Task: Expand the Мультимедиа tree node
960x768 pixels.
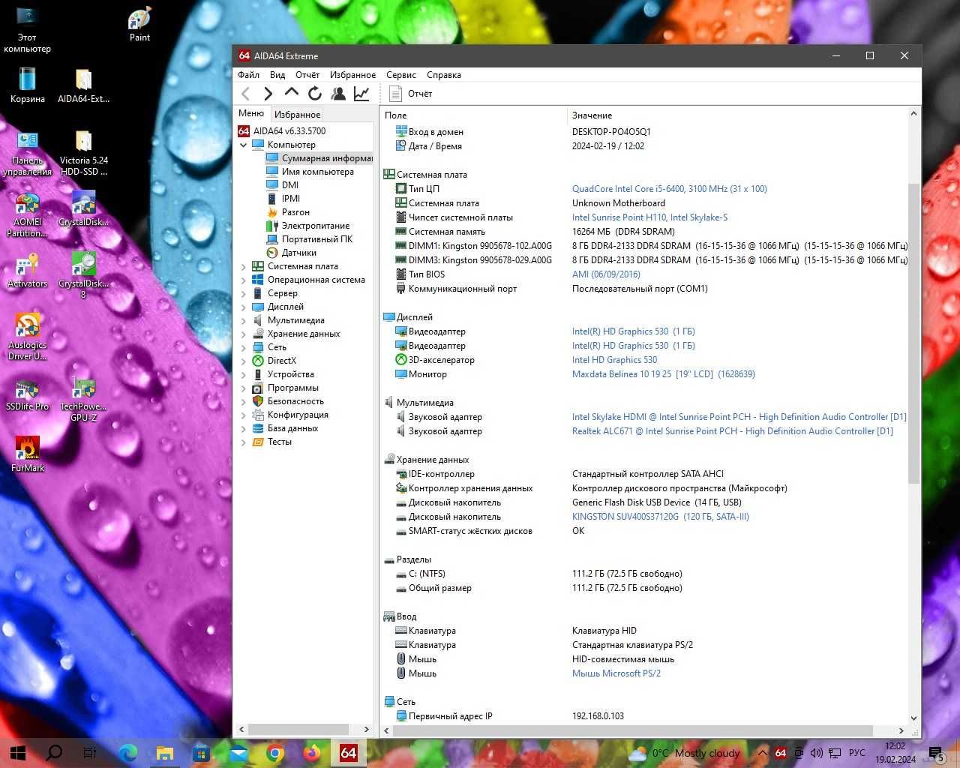Action: point(243,320)
